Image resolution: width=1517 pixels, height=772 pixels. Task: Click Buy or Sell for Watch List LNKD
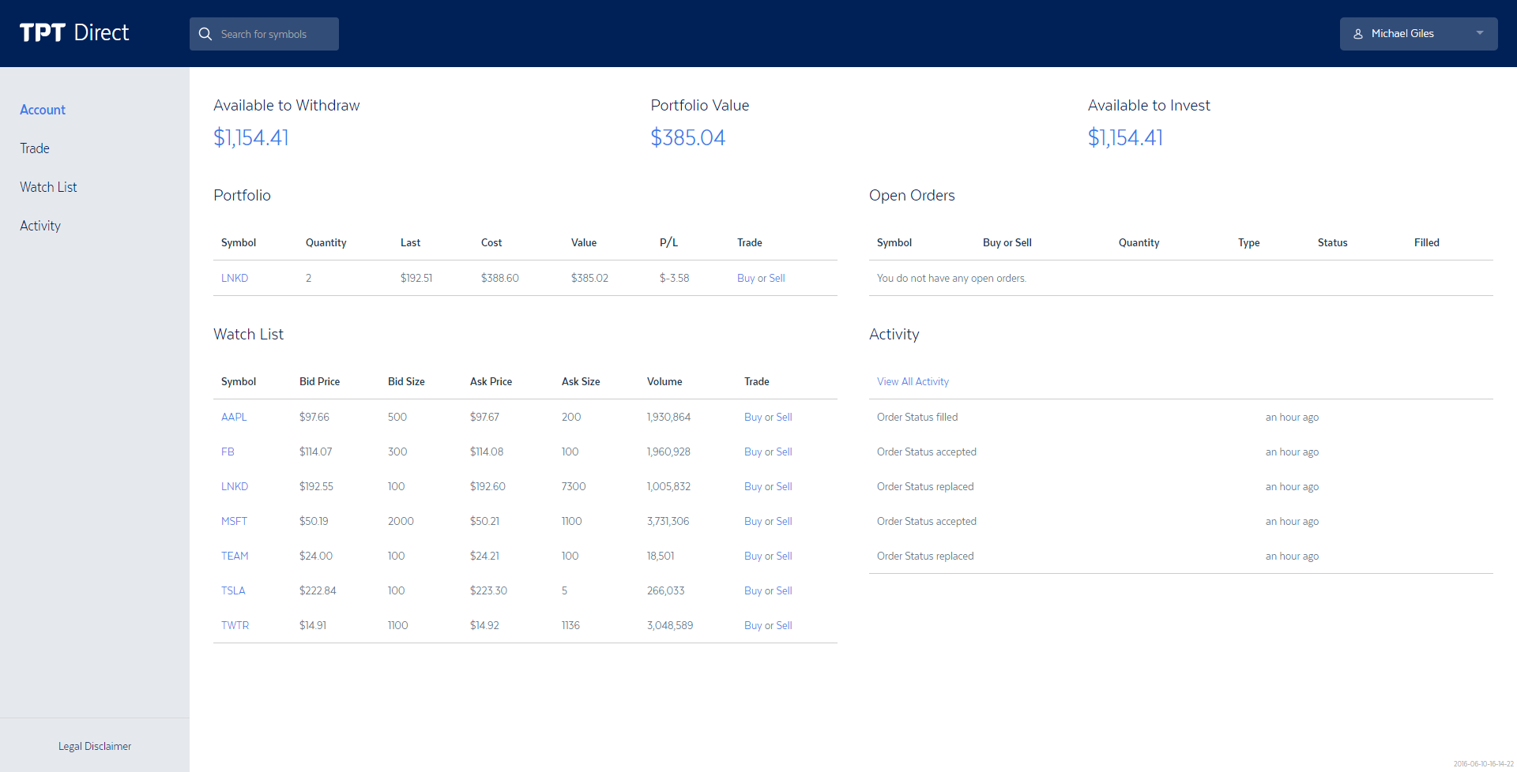pos(768,486)
